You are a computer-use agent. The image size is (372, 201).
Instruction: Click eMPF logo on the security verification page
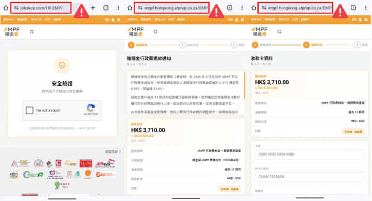tap(12, 32)
